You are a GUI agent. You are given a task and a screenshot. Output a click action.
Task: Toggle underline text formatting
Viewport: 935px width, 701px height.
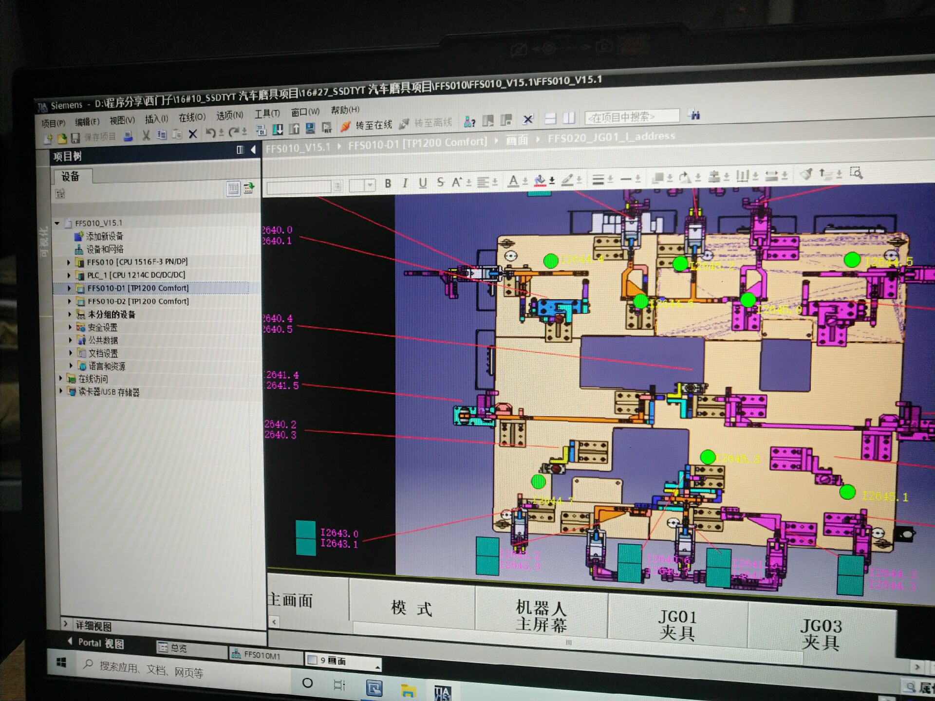[422, 183]
